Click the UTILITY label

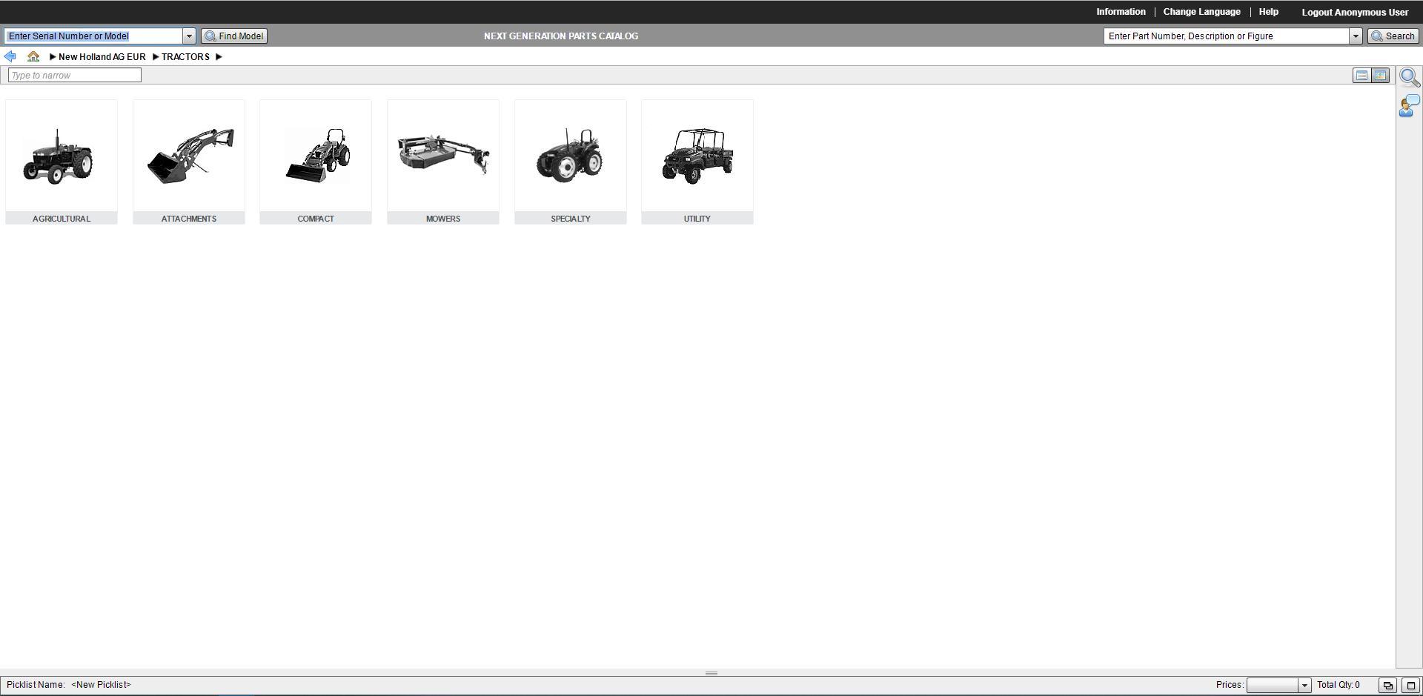pos(697,219)
